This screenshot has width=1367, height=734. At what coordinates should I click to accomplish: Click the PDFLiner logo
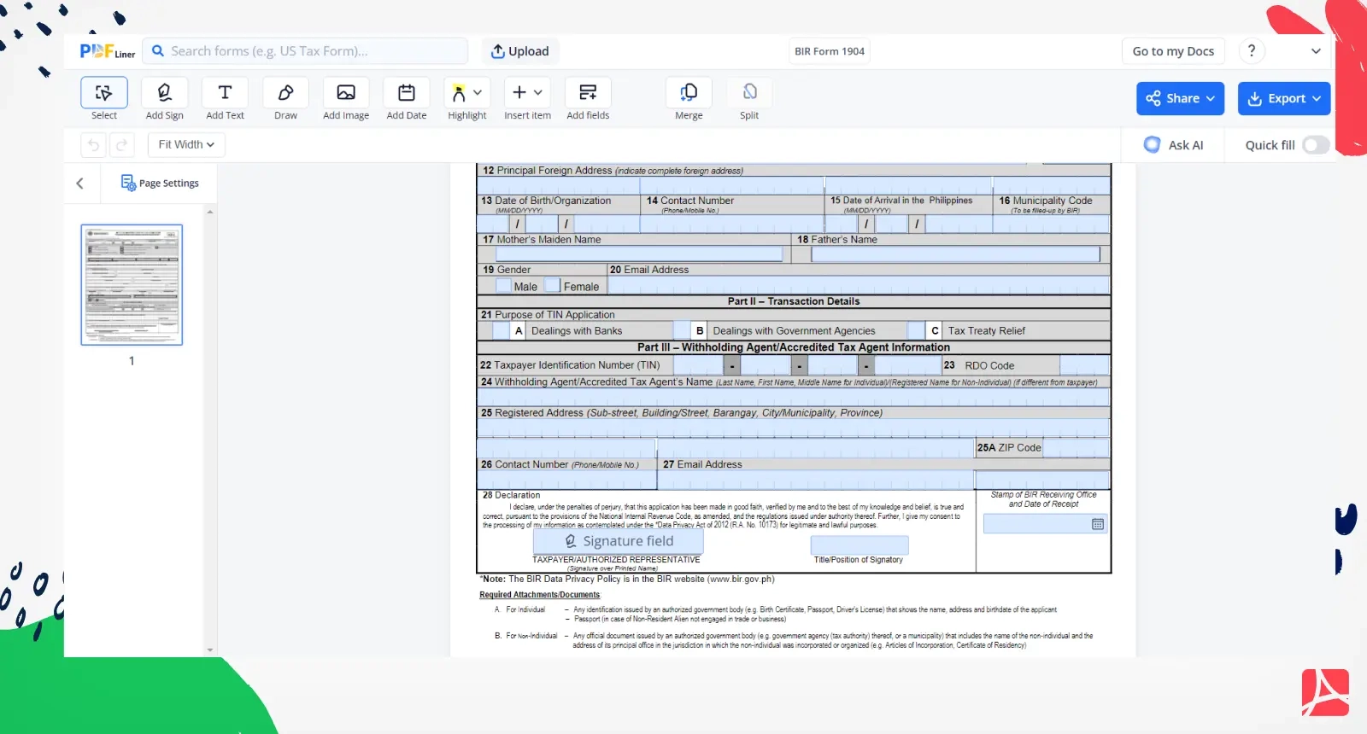pyautogui.click(x=108, y=51)
